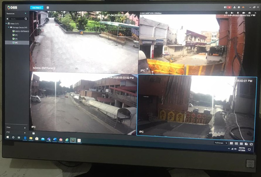Toggle the microphone talk on camera tile
Viewport: 261px width, 177px height.
coord(237,13)
